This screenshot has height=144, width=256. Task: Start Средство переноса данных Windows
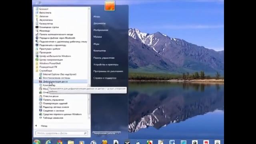[x=62, y=114]
